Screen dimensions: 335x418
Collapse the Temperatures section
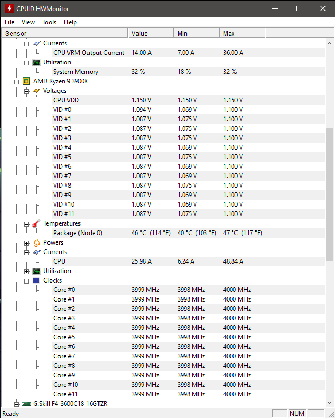[26, 224]
